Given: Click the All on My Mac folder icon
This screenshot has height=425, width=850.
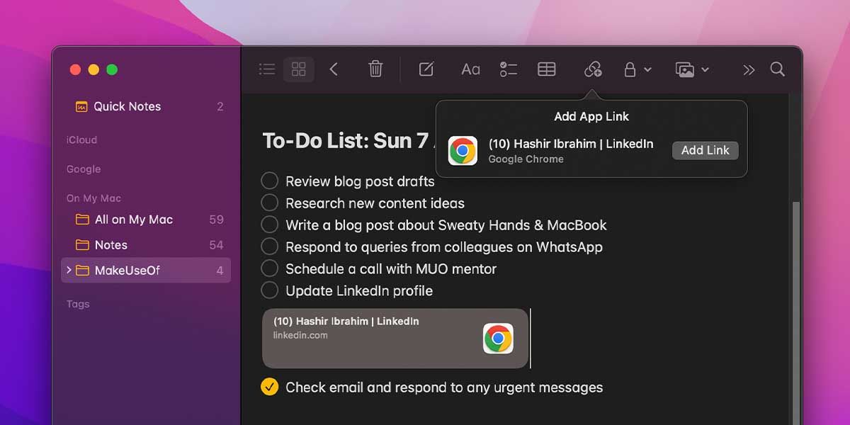Looking at the screenshot, I should [x=82, y=220].
